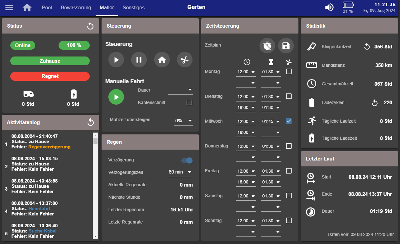This screenshot has width=400, height=244.
Task: Click the 100 % battery badge
Action: point(74,45)
